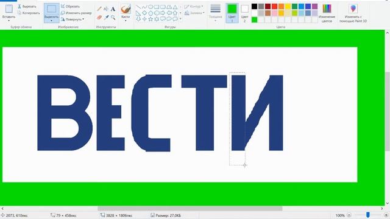Choose the Rectangle shape
The width and height of the screenshot is (390, 219).
coord(157,7)
